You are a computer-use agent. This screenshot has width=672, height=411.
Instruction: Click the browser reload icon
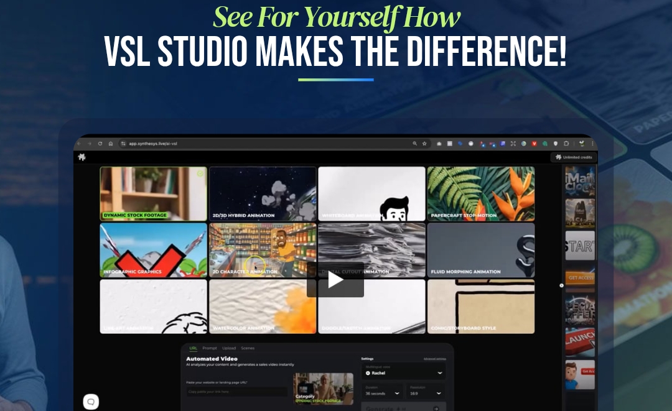(x=100, y=143)
